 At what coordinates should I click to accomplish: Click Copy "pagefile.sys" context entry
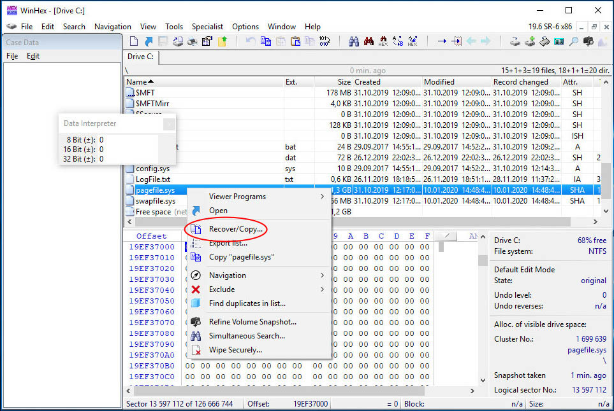(259, 257)
